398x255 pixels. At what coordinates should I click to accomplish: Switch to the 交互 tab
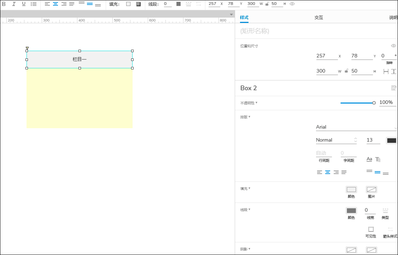(x=318, y=18)
